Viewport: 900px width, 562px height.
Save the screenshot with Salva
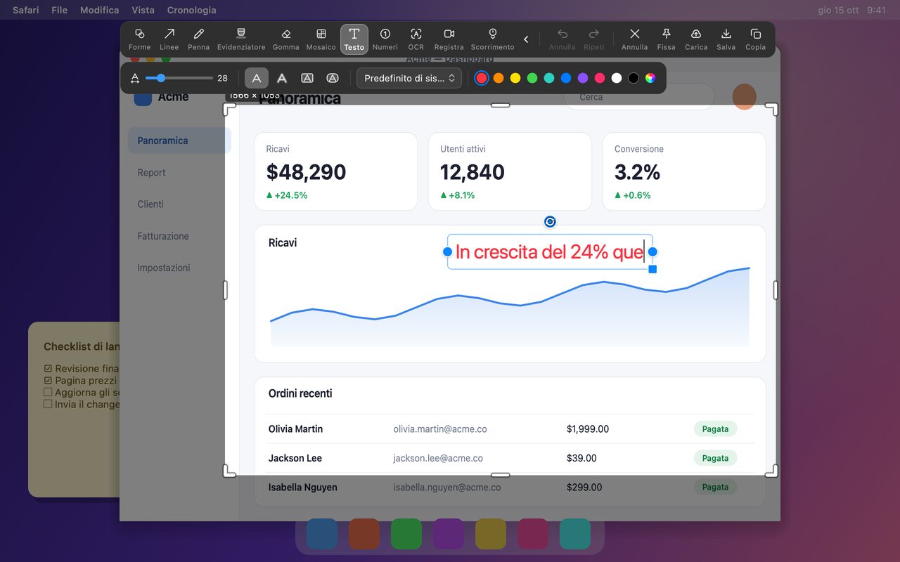pos(726,39)
